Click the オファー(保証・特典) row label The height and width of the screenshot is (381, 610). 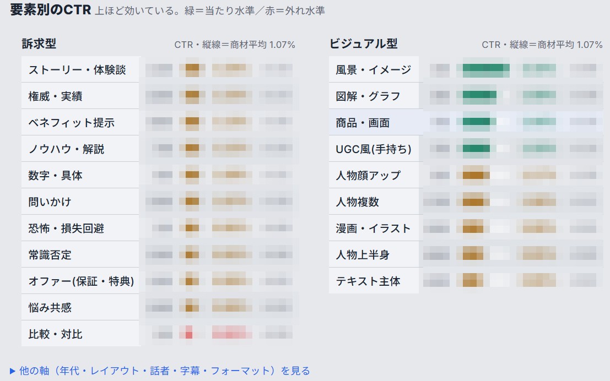[81, 281]
